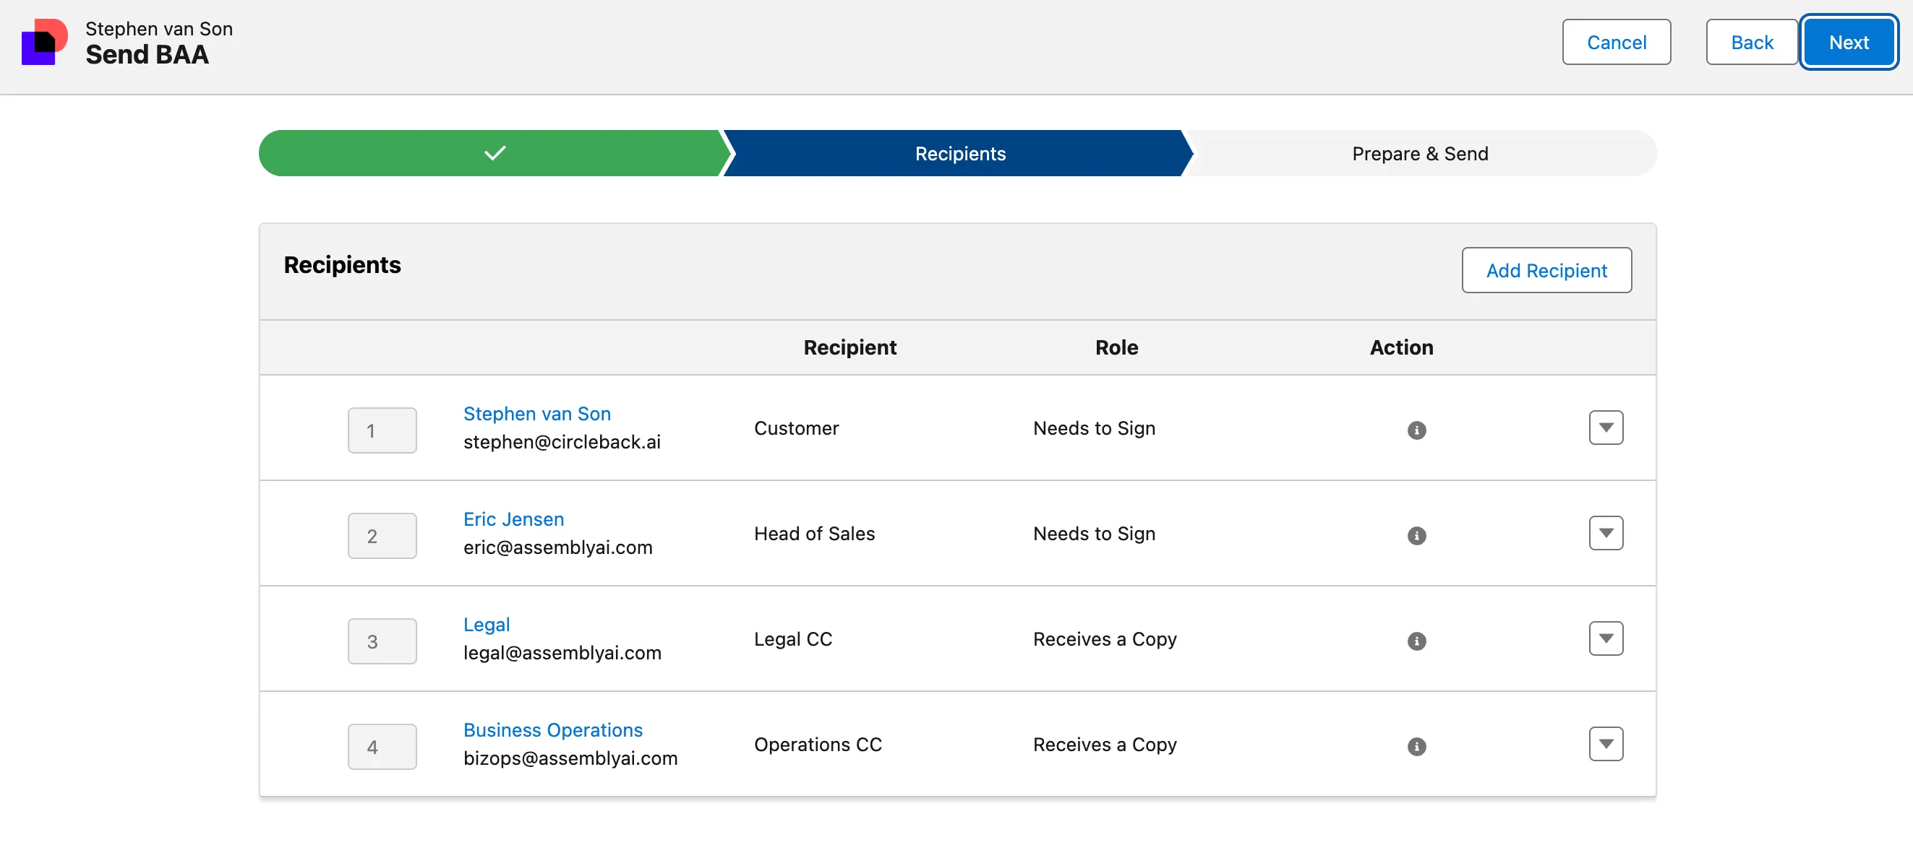This screenshot has height=845, width=1913.
Task: Open Stephen van Son recipient link
Action: click(537, 414)
